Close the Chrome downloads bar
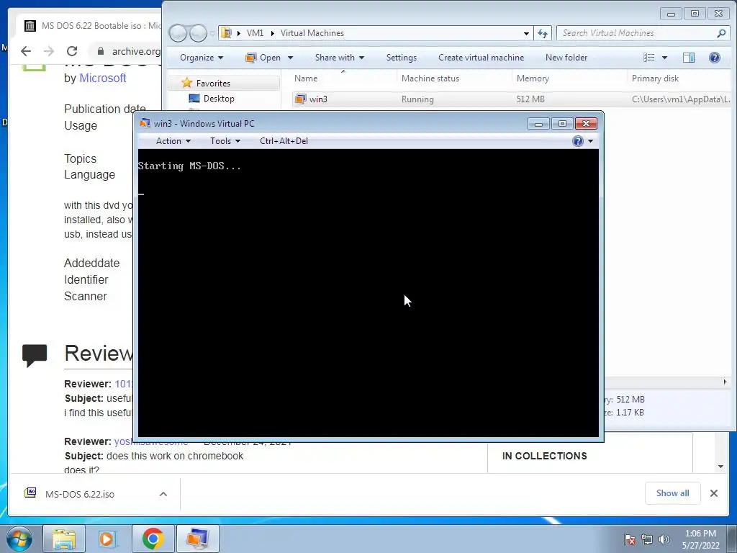The width and height of the screenshot is (737, 553). coord(714,493)
